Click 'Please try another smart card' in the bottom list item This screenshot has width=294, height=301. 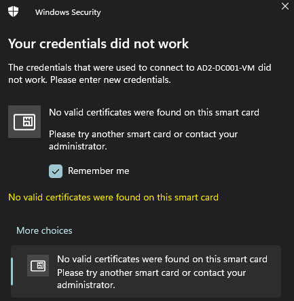(118, 273)
